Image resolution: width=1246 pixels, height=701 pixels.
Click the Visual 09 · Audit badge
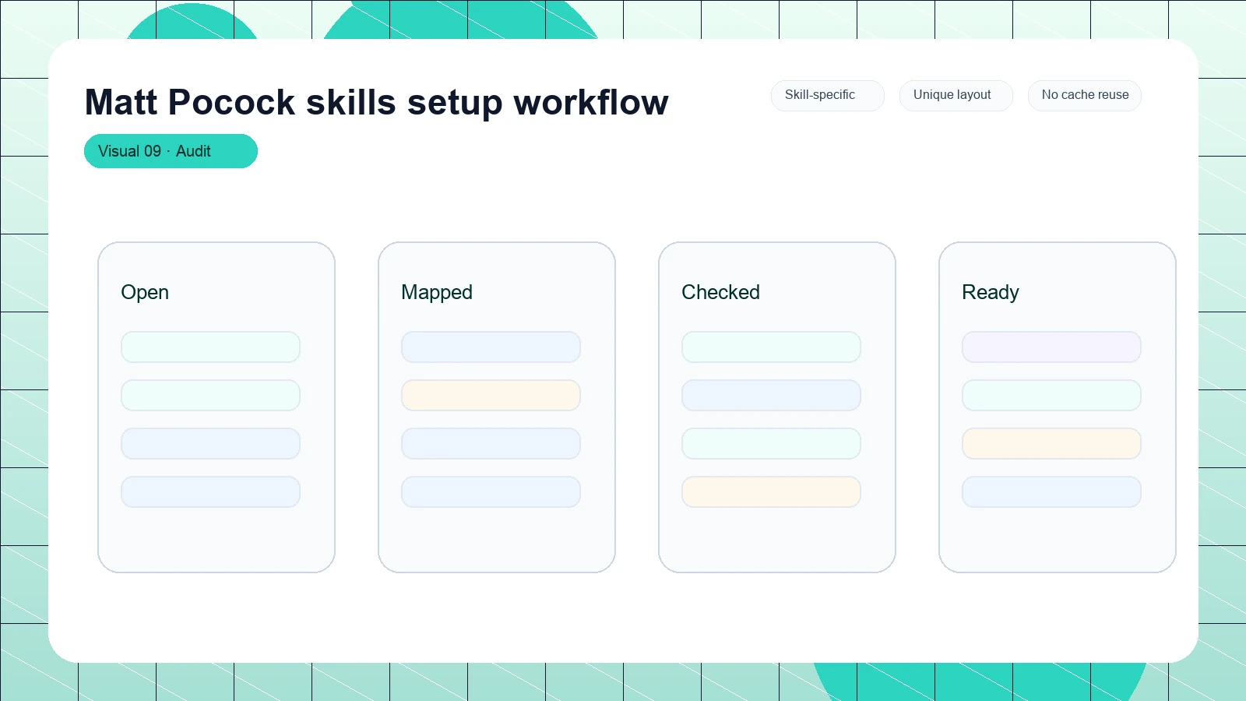click(x=171, y=151)
